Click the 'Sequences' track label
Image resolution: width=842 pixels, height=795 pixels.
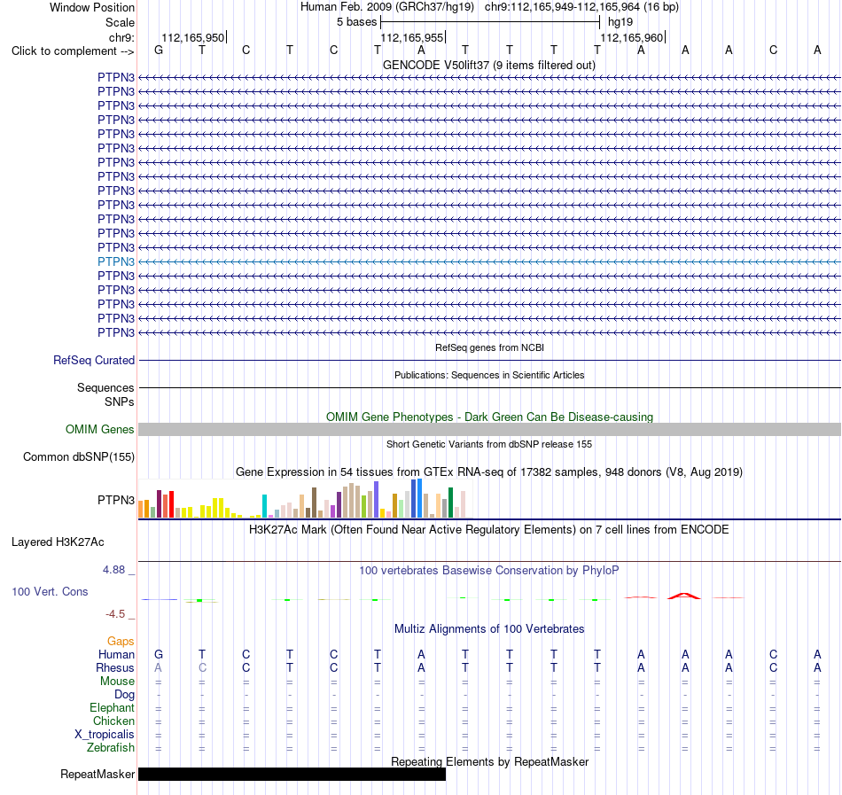click(x=105, y=387)
